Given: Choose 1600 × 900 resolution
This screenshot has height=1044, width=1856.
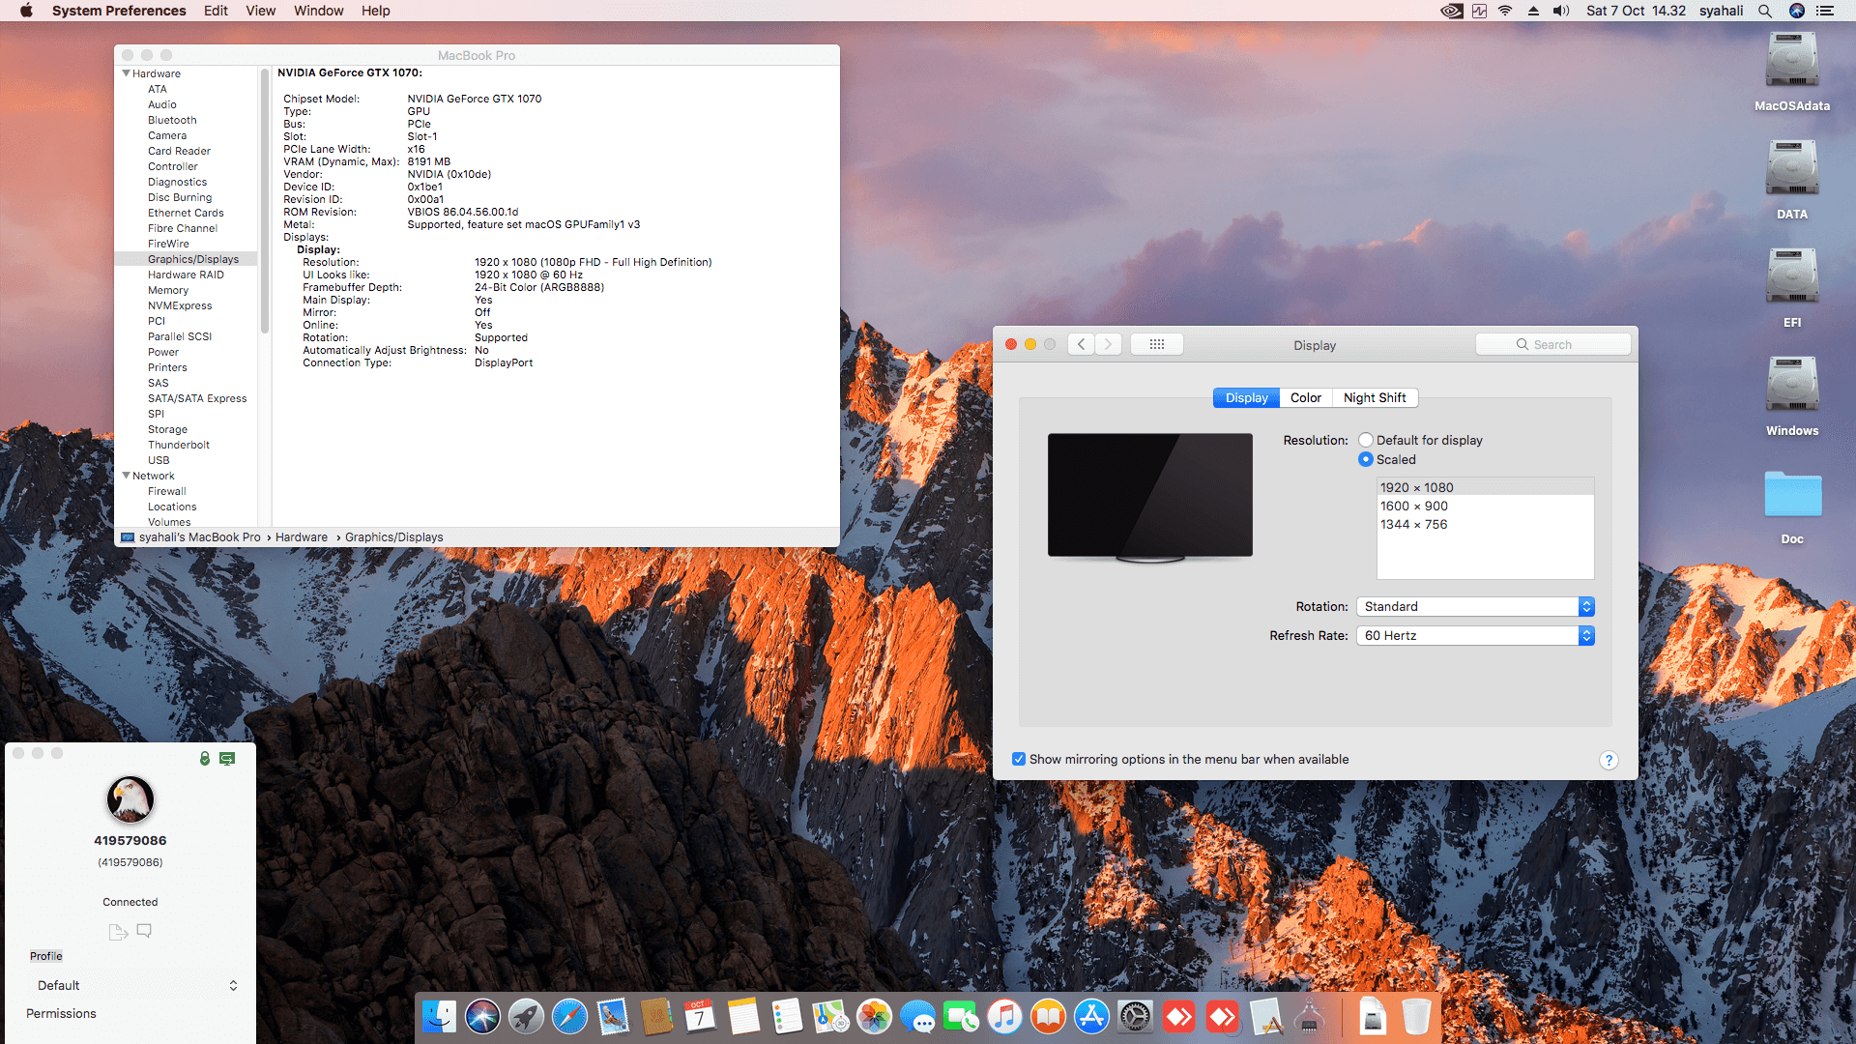Looking at the screenshot, I should (x=1414, y=506).
